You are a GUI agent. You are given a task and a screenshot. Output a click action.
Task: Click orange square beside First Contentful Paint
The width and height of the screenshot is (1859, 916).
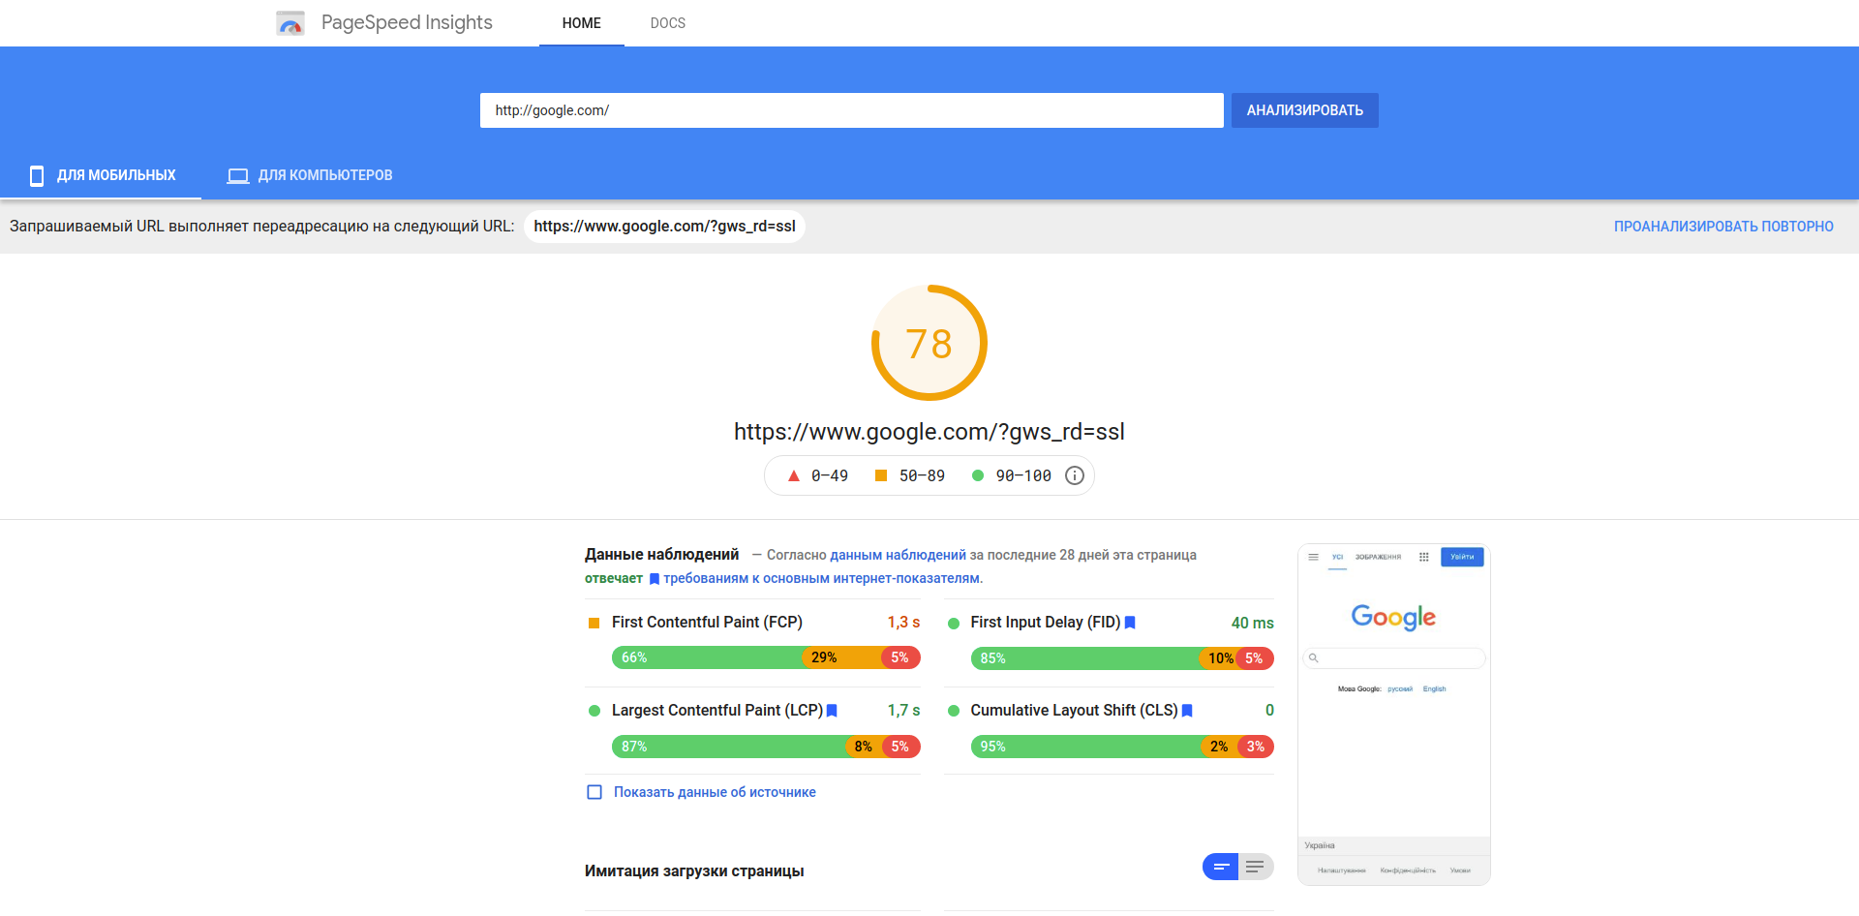594,623
